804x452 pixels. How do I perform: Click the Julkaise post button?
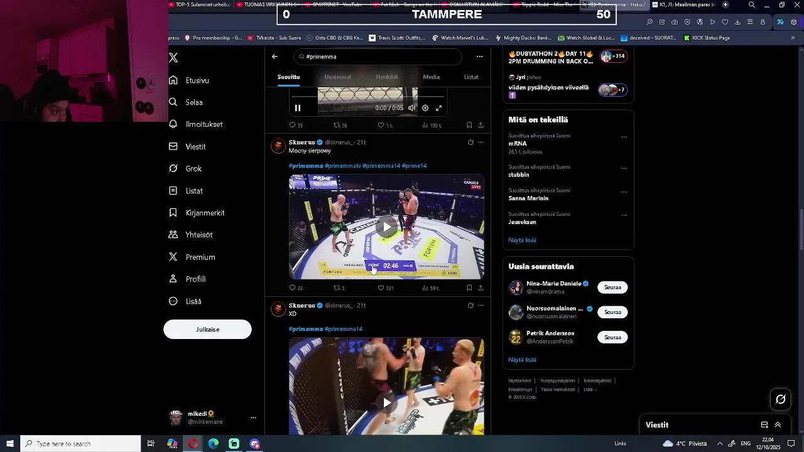pos(207,330)
